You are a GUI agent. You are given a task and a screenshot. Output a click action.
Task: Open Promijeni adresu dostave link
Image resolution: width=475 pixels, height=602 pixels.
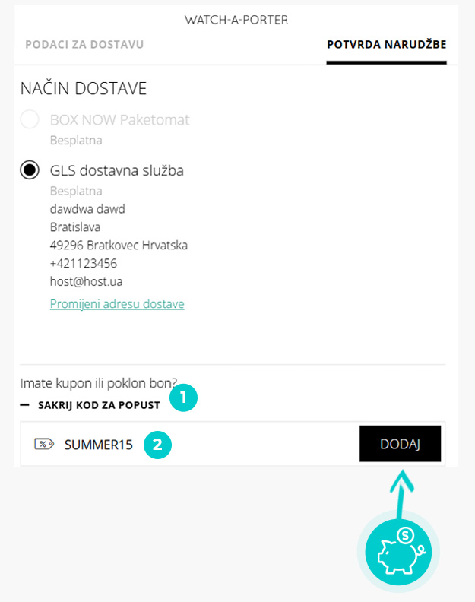pyautogui.click(x=117, y=304)
